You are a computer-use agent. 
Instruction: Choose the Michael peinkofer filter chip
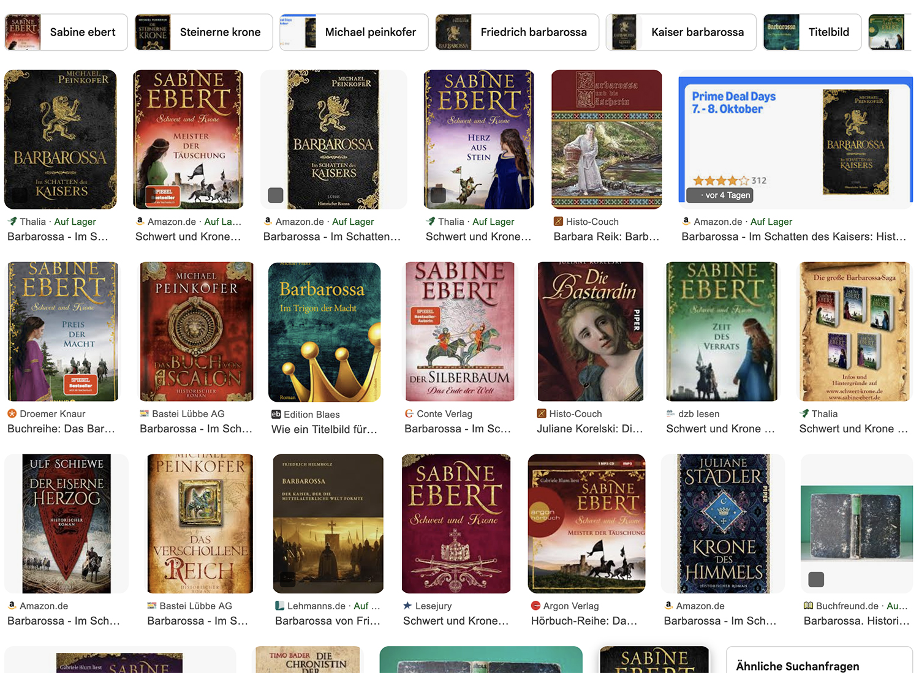(x=354, y=32)
